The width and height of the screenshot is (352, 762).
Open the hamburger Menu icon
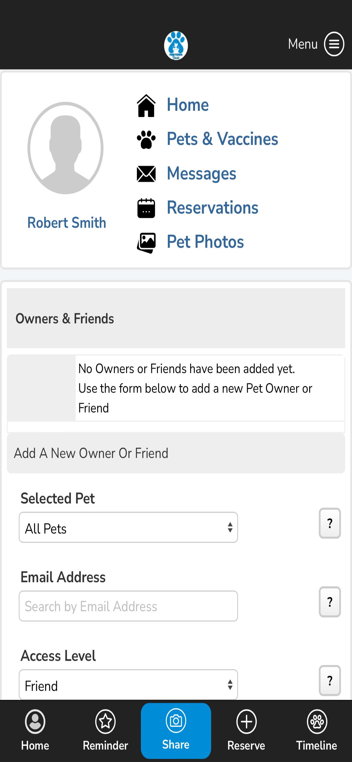click(x=334, y=44)
